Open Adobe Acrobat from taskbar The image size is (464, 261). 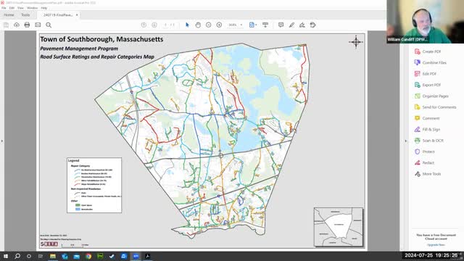(148, 256)
